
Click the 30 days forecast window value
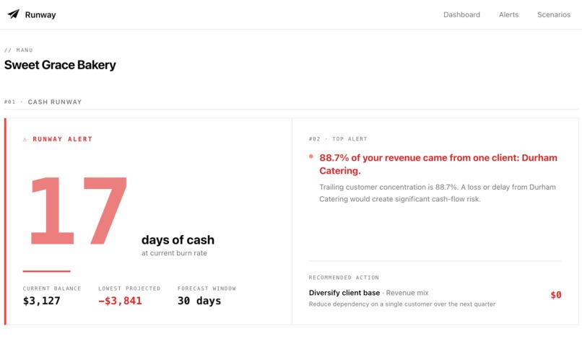[199, 301]
